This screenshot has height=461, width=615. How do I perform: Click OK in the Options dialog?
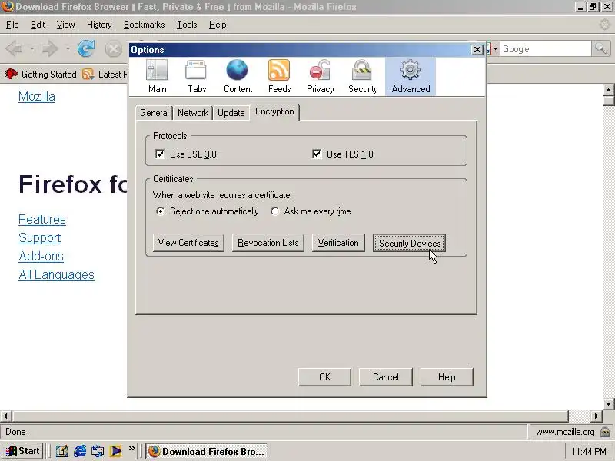324,377
